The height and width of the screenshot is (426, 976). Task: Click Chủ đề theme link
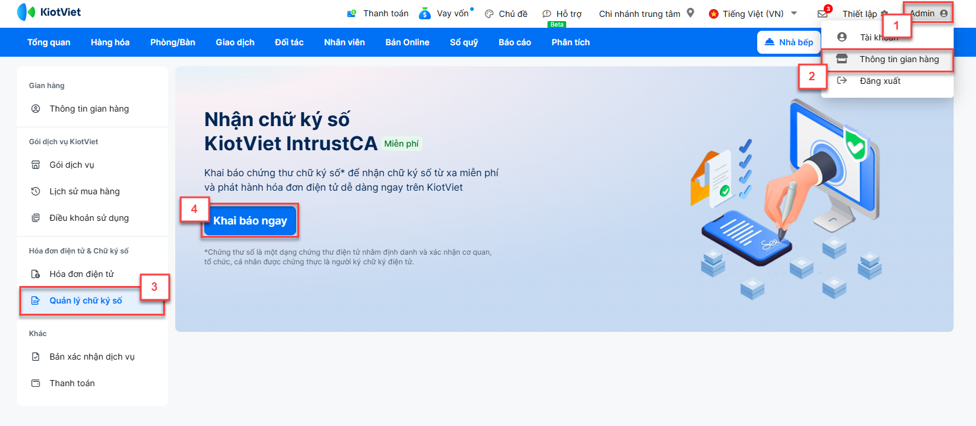coord(513,14)
